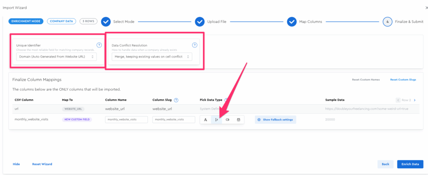
Task: Click the Column Slug help icon
Action: (x=176, y=100)
